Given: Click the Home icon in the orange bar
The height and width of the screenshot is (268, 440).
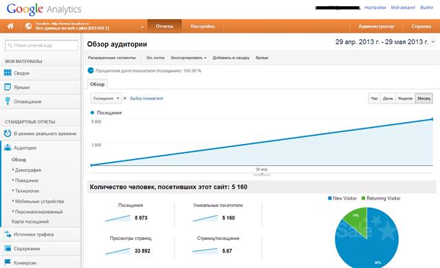Looking at the screenshot, I should pos(10,26).
